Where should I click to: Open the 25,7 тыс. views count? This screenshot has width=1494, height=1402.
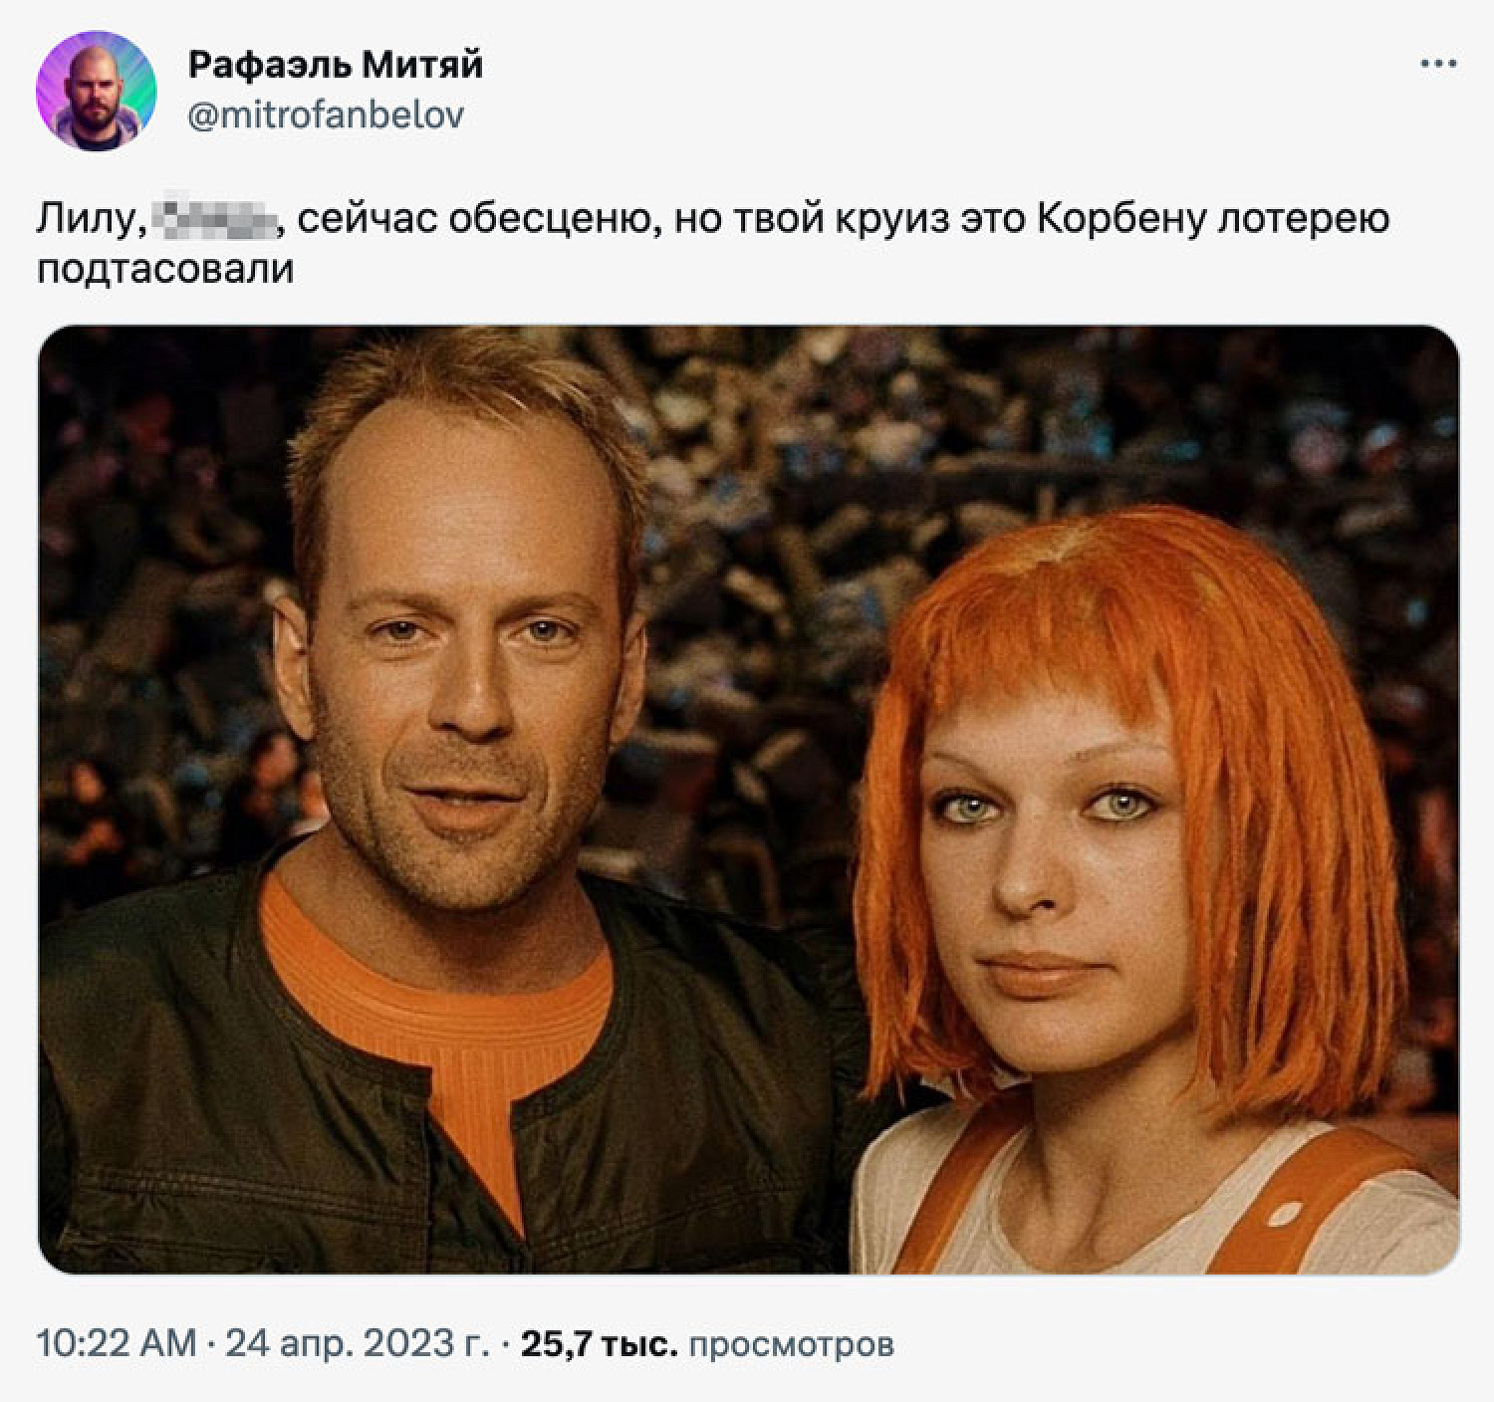coord(600,1344)
